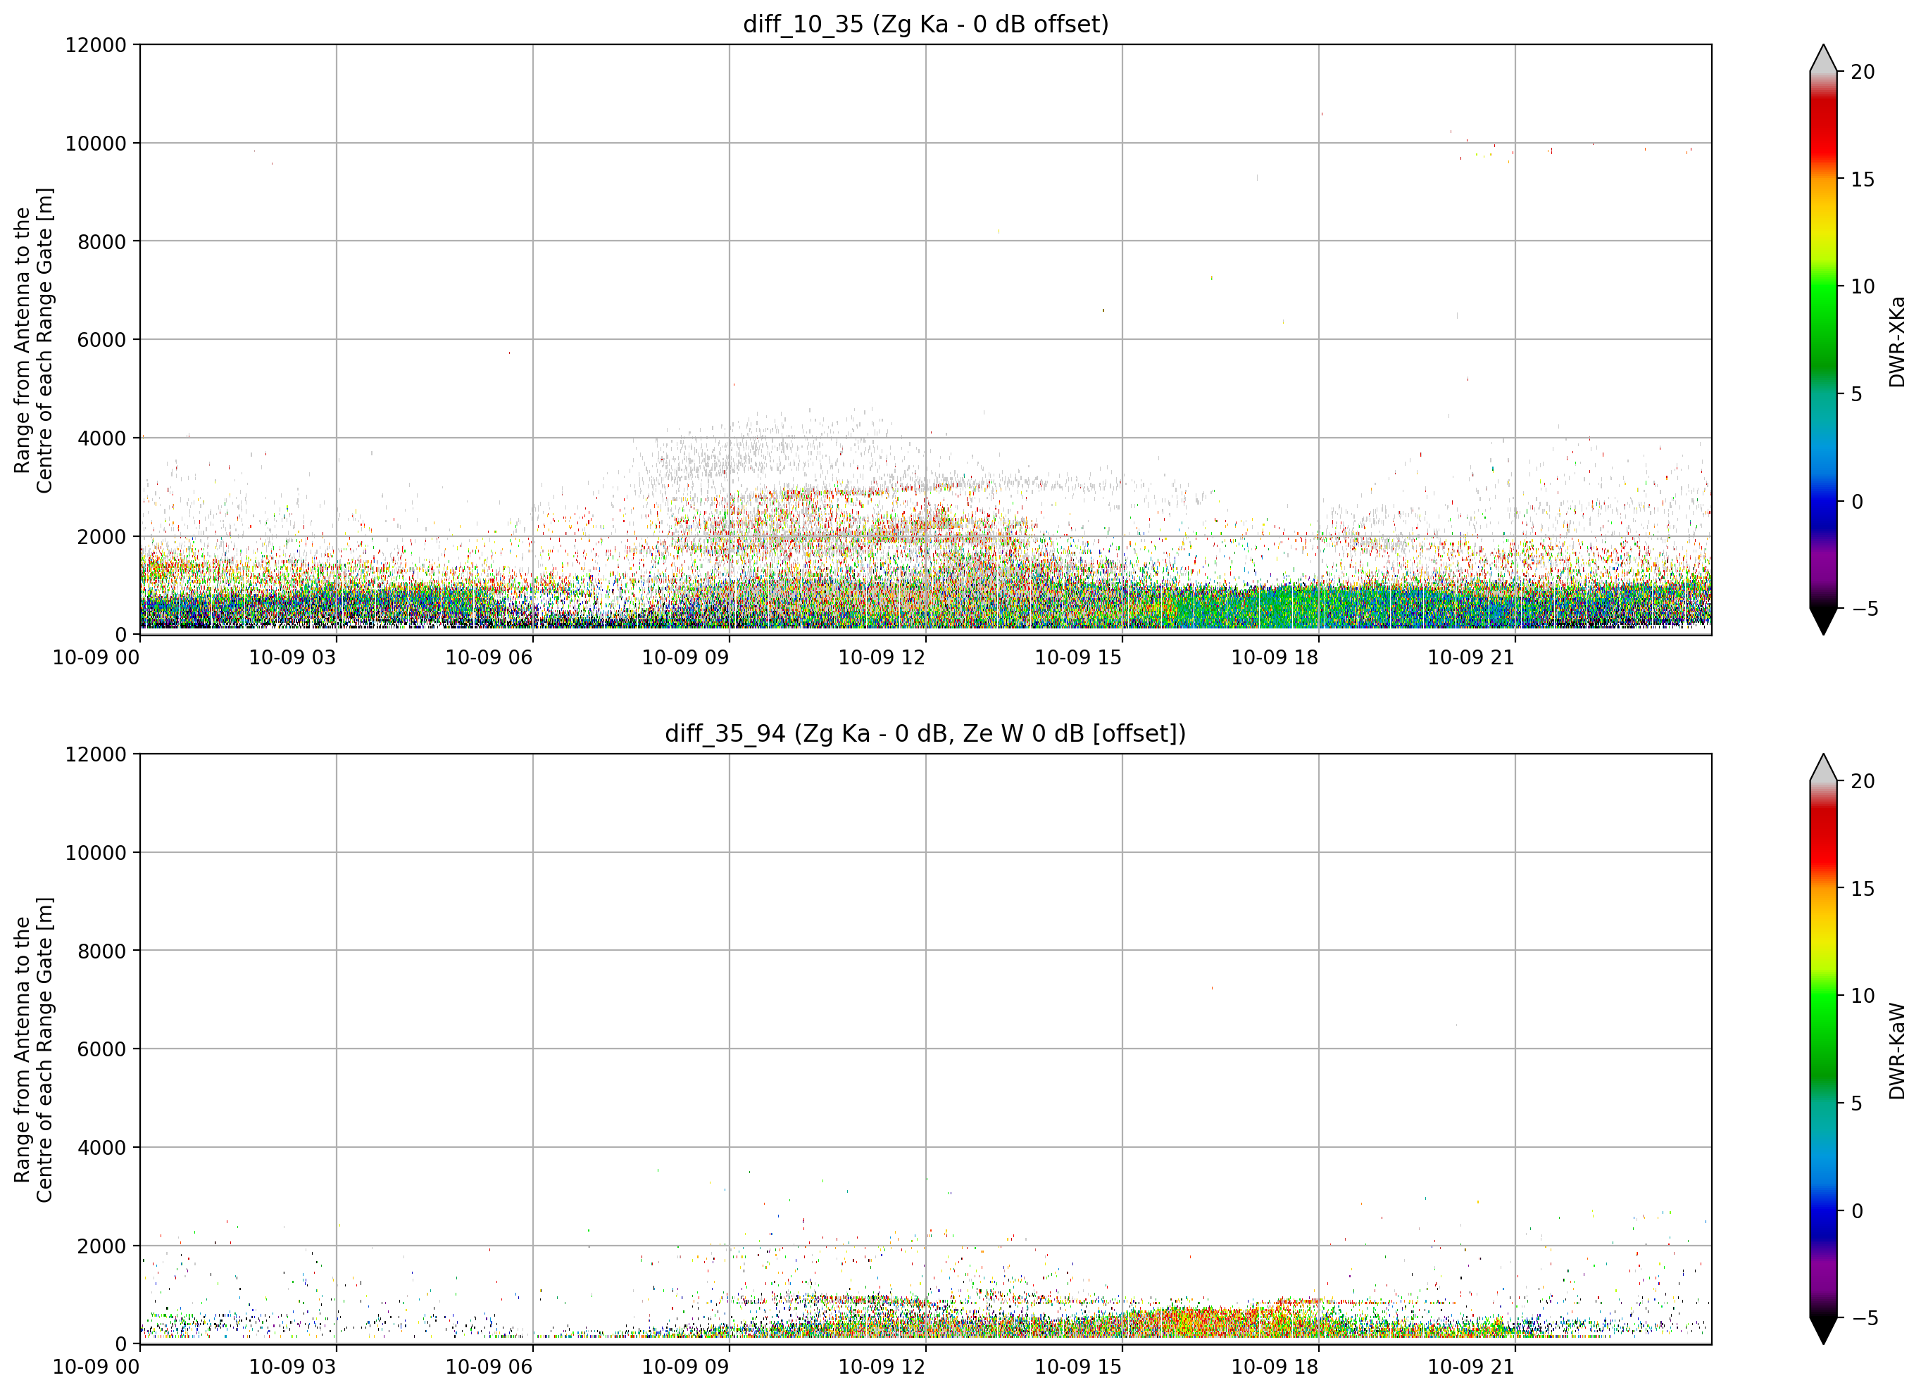Click the '4000' y tick on the diff_35_94 plot

(101, 1148)
